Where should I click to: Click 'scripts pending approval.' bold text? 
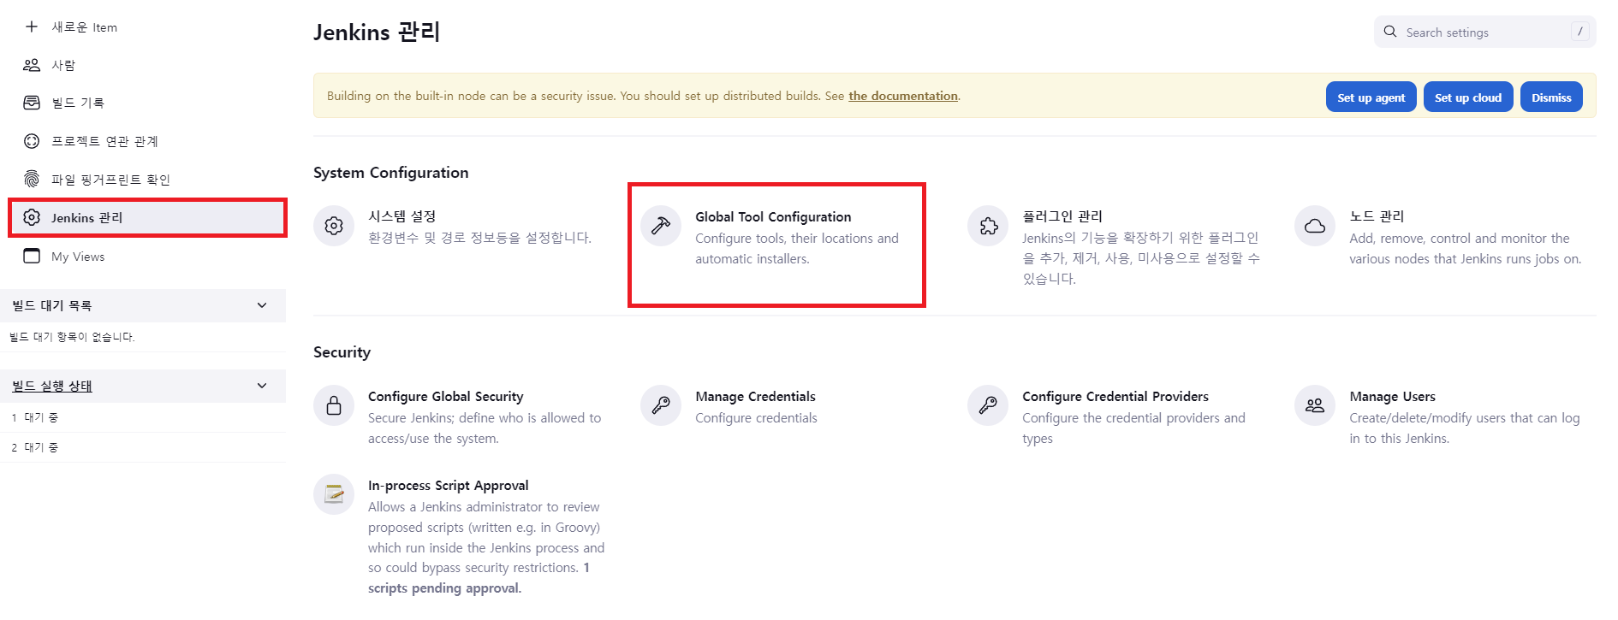[x=444, y=588]
